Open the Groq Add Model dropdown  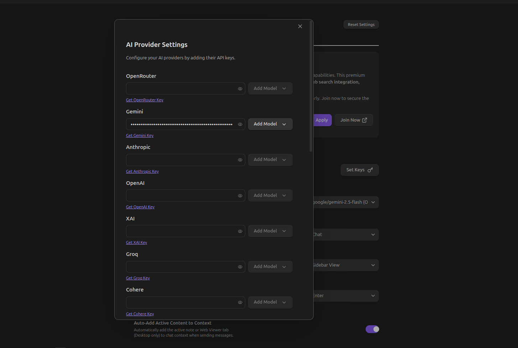click(x=270, y=267)
